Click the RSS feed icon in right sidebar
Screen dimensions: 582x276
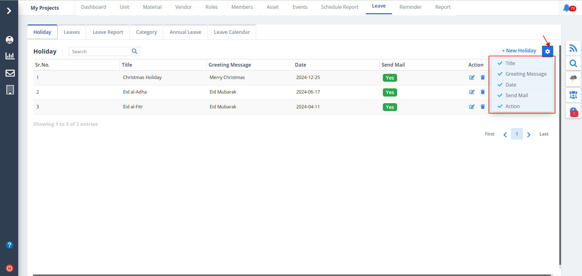(573, 48)
